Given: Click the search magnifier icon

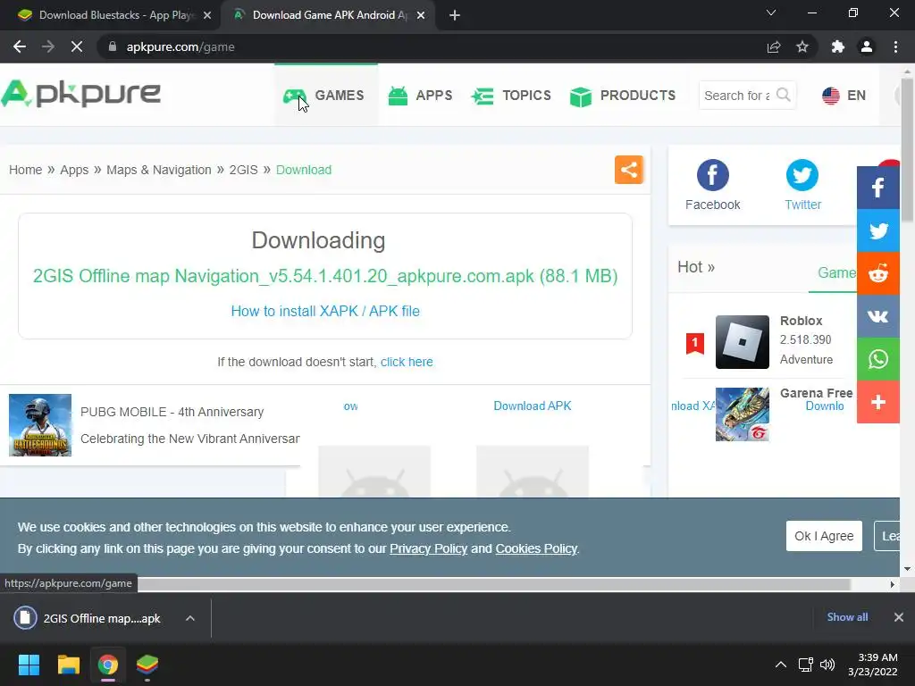Looking at the screenshot, I should coord(784,95).
